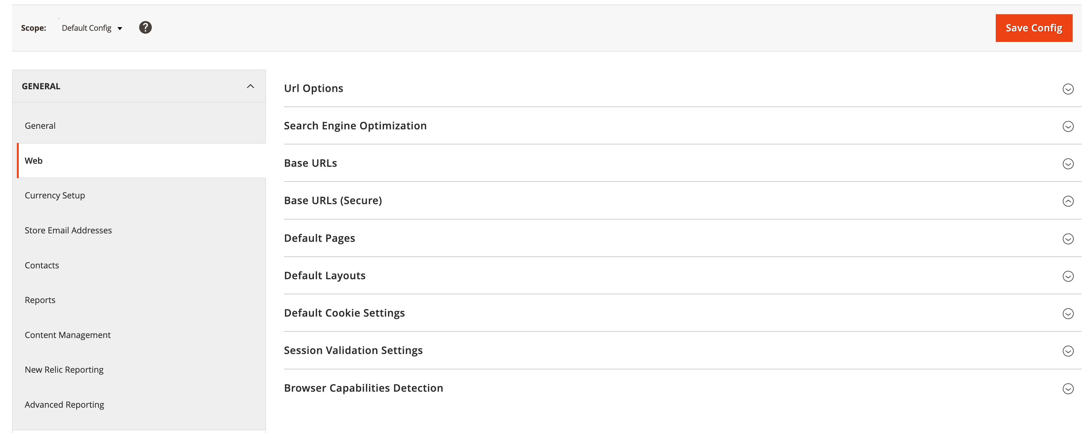Screen dimensions: 1089x433
Task: Expand Browser Capabilities Detection circle icon
Action: coord(1068,389)
